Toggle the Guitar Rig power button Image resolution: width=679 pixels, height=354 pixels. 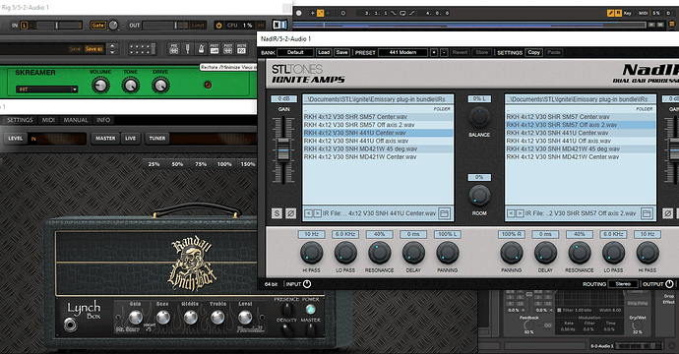(219, 26)
